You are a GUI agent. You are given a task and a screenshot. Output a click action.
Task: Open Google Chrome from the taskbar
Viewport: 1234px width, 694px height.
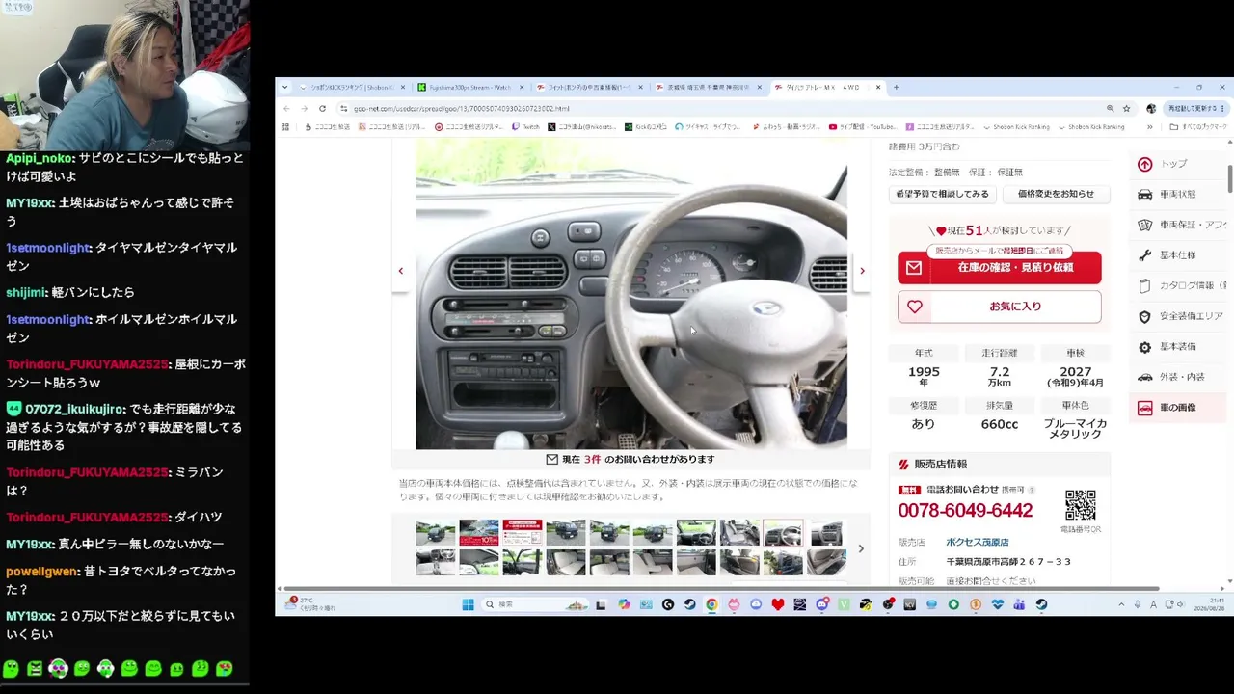(x=711, y=605)
